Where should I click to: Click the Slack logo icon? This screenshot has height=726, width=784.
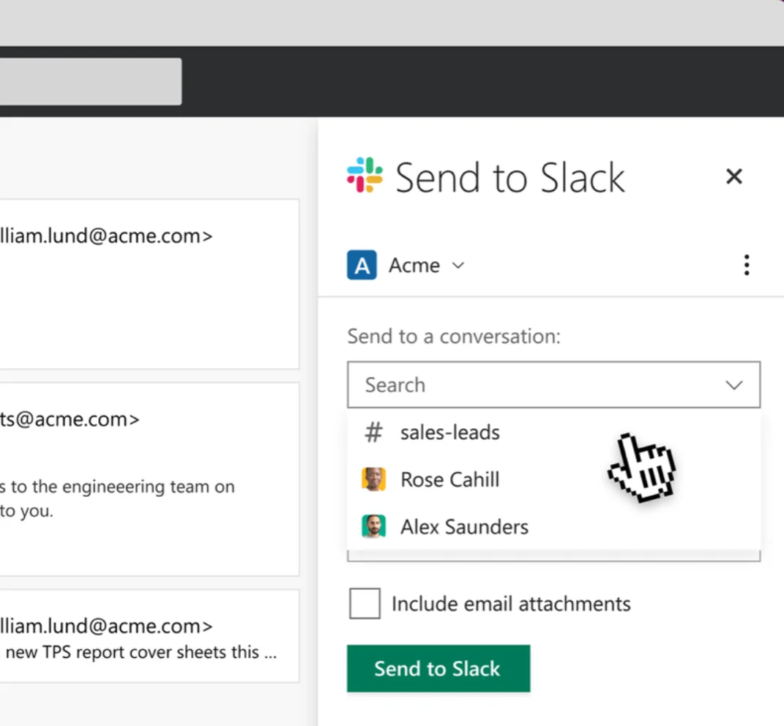click(x=365, y=176)
